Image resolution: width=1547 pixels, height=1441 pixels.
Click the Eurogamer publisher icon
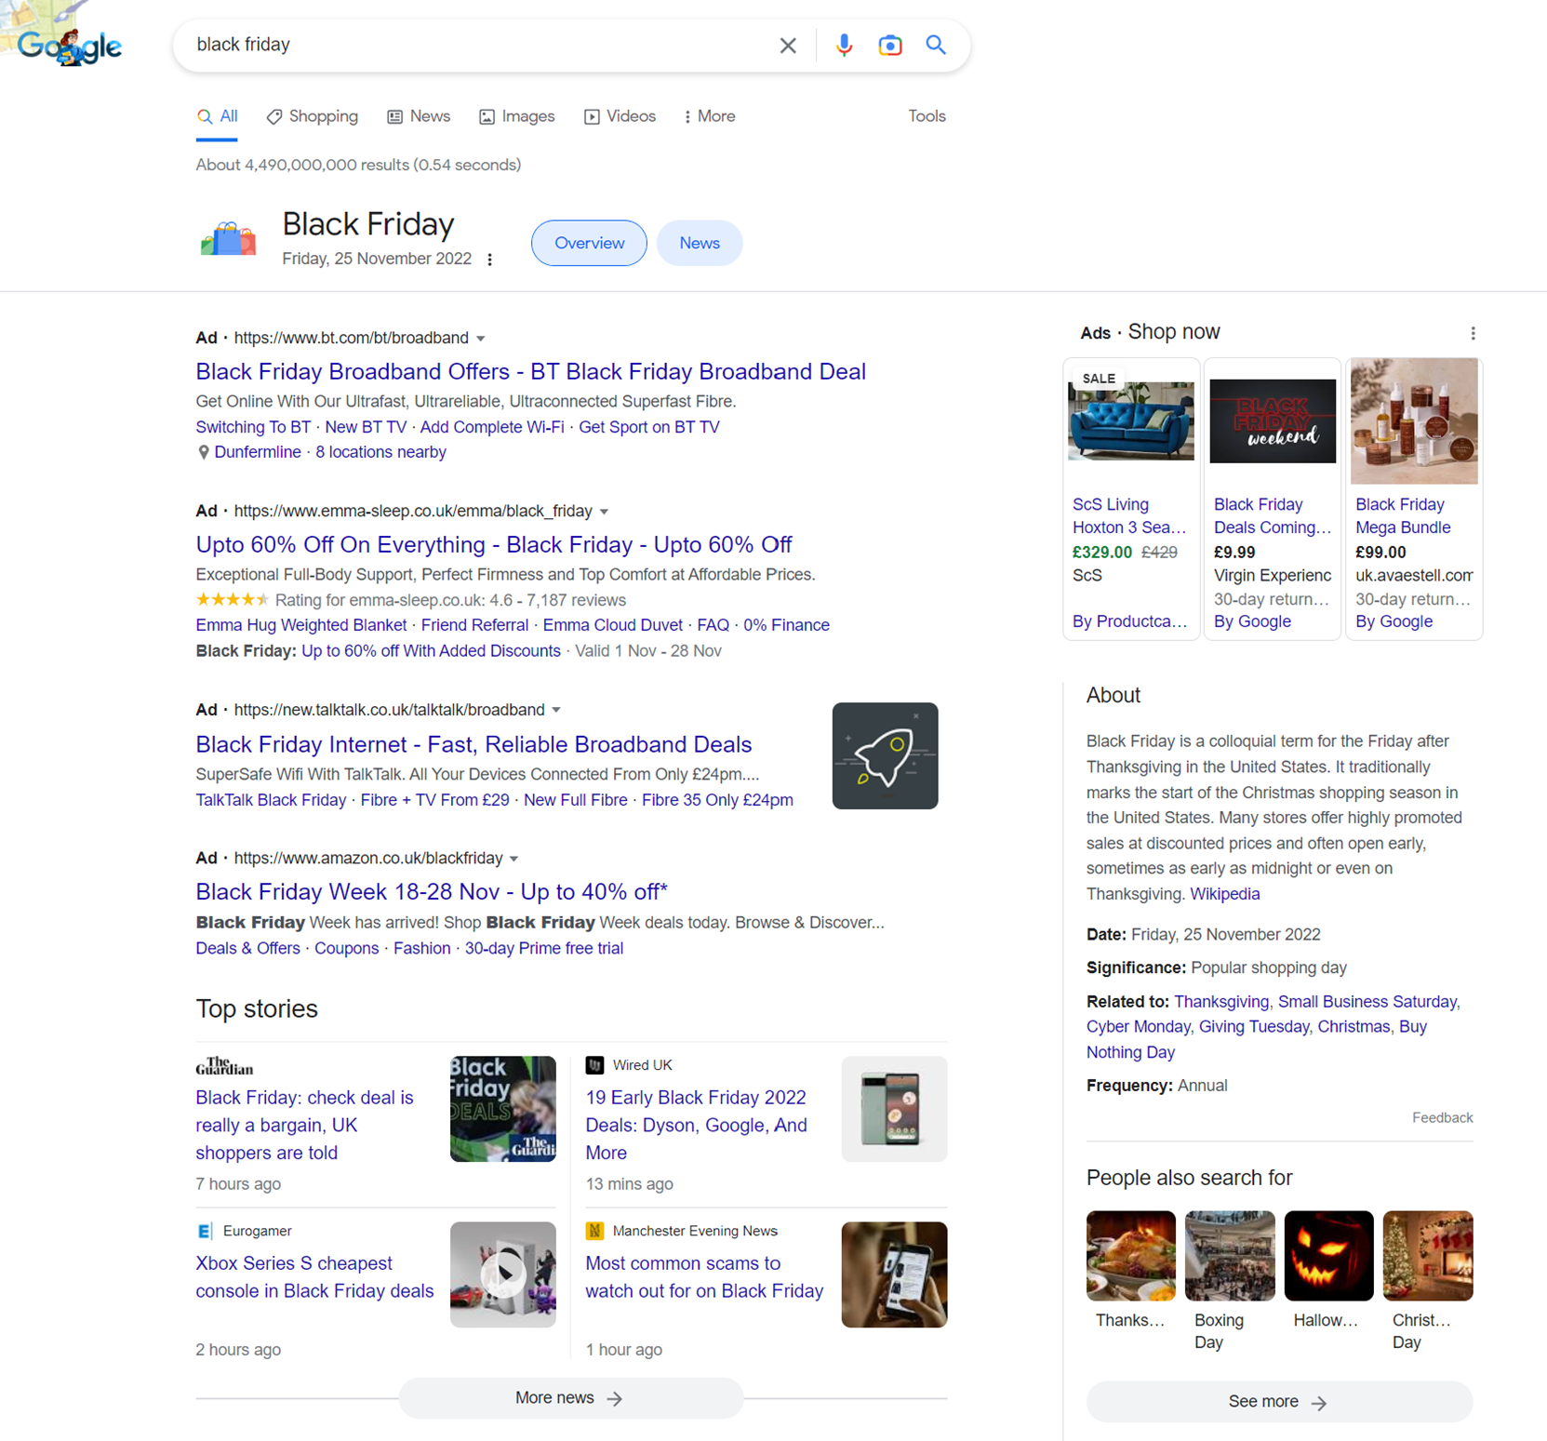click(x=205, y=1231)
